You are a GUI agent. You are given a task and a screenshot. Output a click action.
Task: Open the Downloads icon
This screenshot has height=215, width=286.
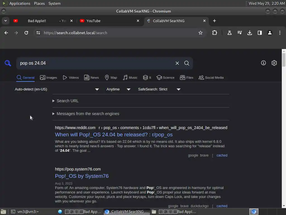[x=250, y=33]
